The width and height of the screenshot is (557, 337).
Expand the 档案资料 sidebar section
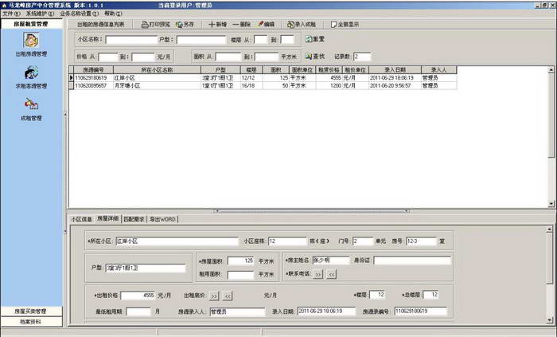[32, 322]
